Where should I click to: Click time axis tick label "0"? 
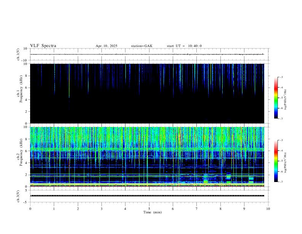[30, 209]
